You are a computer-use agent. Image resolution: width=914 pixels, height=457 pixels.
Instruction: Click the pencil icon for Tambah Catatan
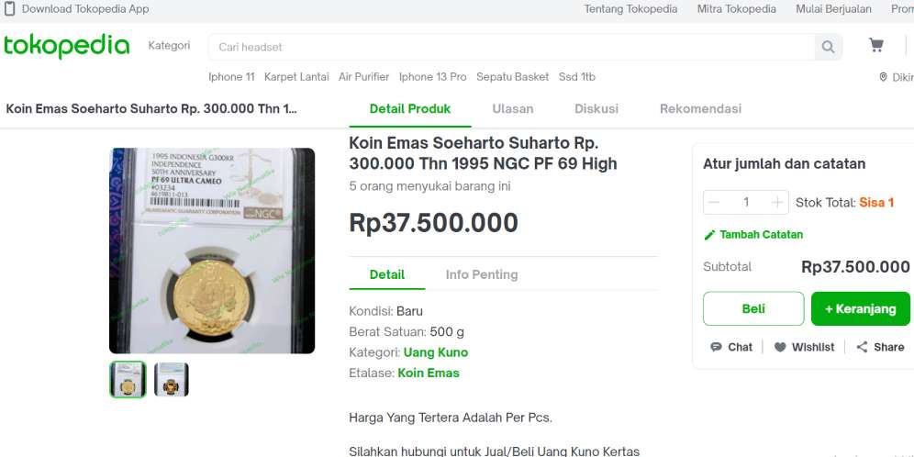tap(709, 235)
